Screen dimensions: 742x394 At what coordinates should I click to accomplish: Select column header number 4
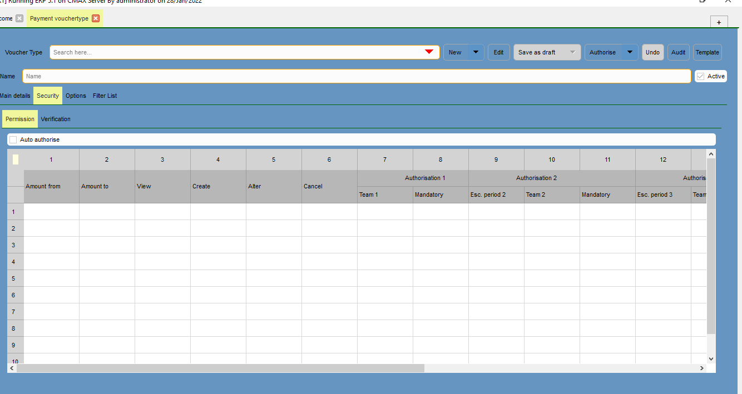(x=218, y=159)
